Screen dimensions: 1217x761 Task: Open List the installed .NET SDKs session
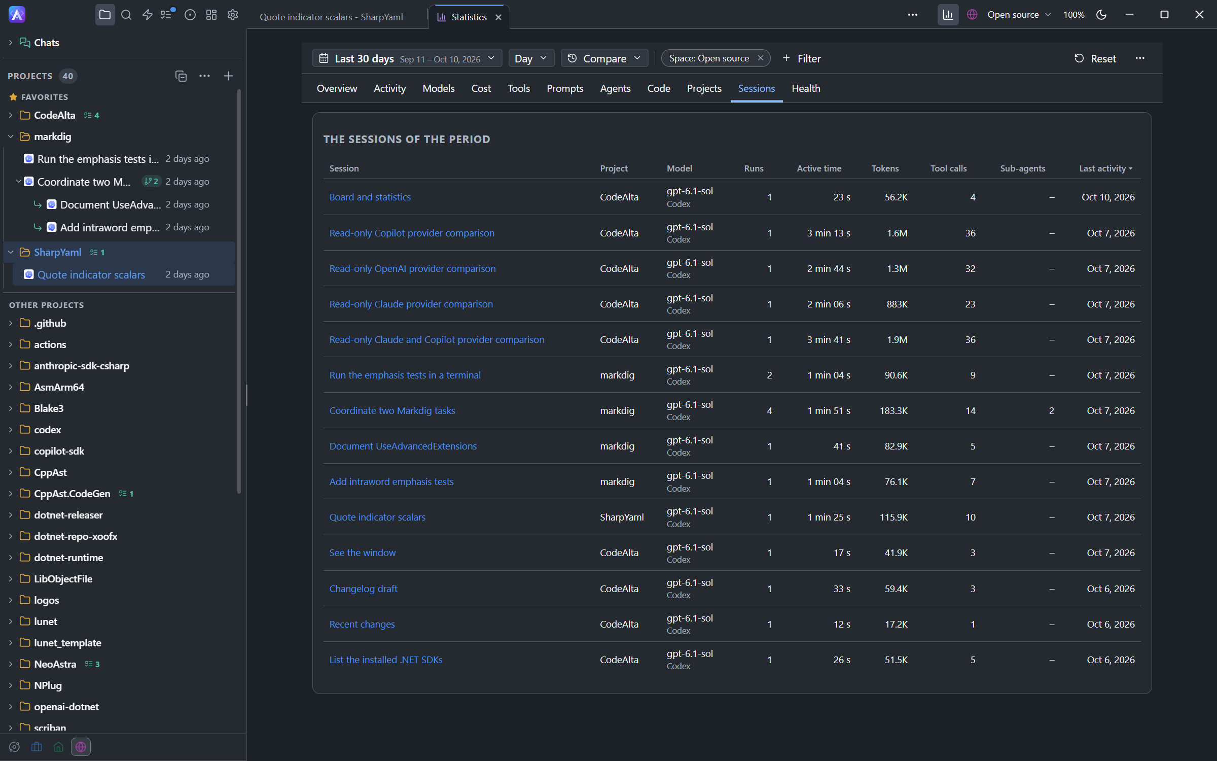[x=386, y=660]
